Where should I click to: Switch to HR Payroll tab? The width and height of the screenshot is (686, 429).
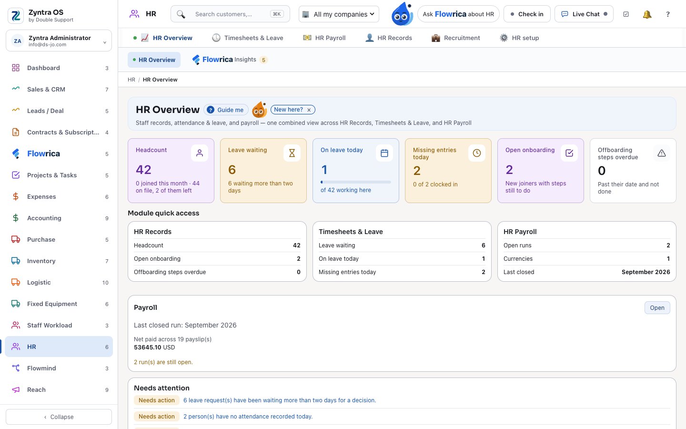click(x=324, y=38)
